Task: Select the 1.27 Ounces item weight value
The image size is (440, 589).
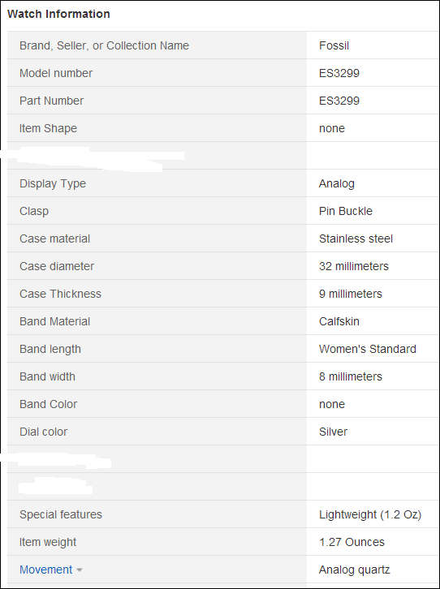Action: pos(352,542)
